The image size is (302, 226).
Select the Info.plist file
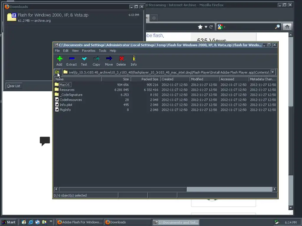tap(66, 105)
